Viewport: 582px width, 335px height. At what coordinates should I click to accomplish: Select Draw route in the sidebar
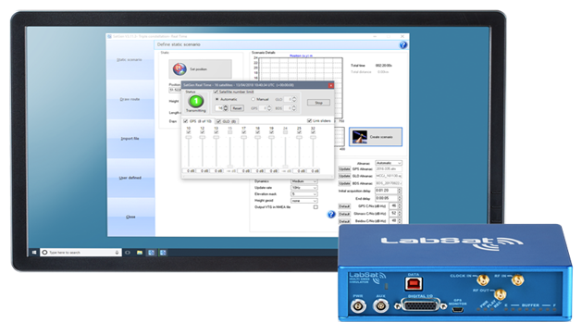(x=130, y=99)
